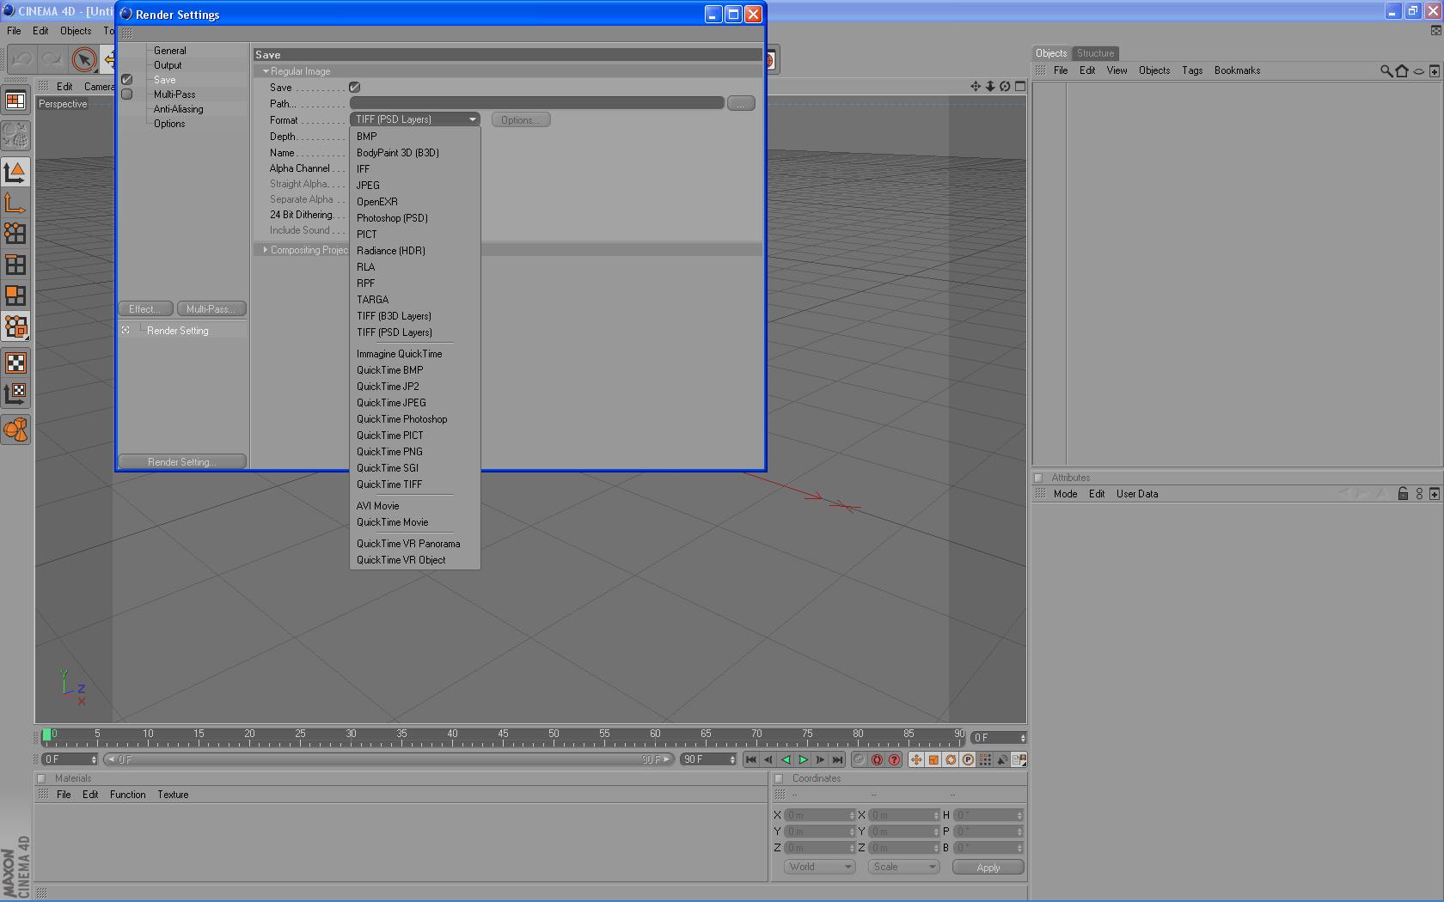This screenshot has height=902, width=1444.
Task: Toggle the Attributes manager lock icon
Action: tap(1403, 494)
